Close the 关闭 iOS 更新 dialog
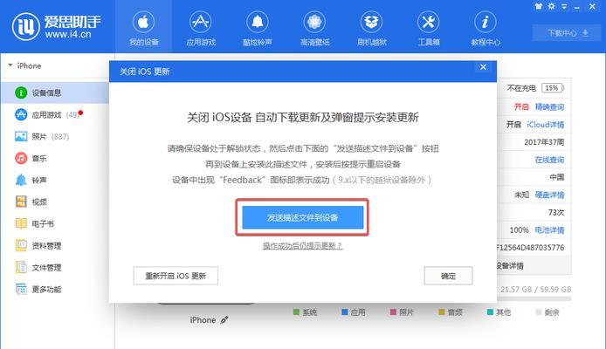 483,67
